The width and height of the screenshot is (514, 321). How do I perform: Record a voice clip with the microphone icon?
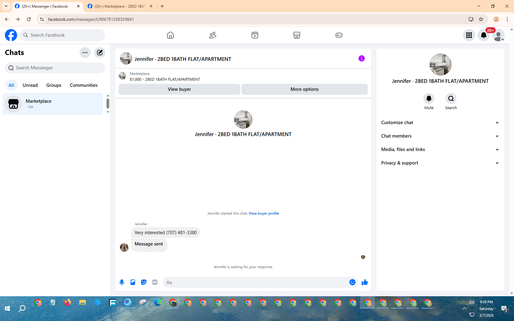click(x=122, y=282)
